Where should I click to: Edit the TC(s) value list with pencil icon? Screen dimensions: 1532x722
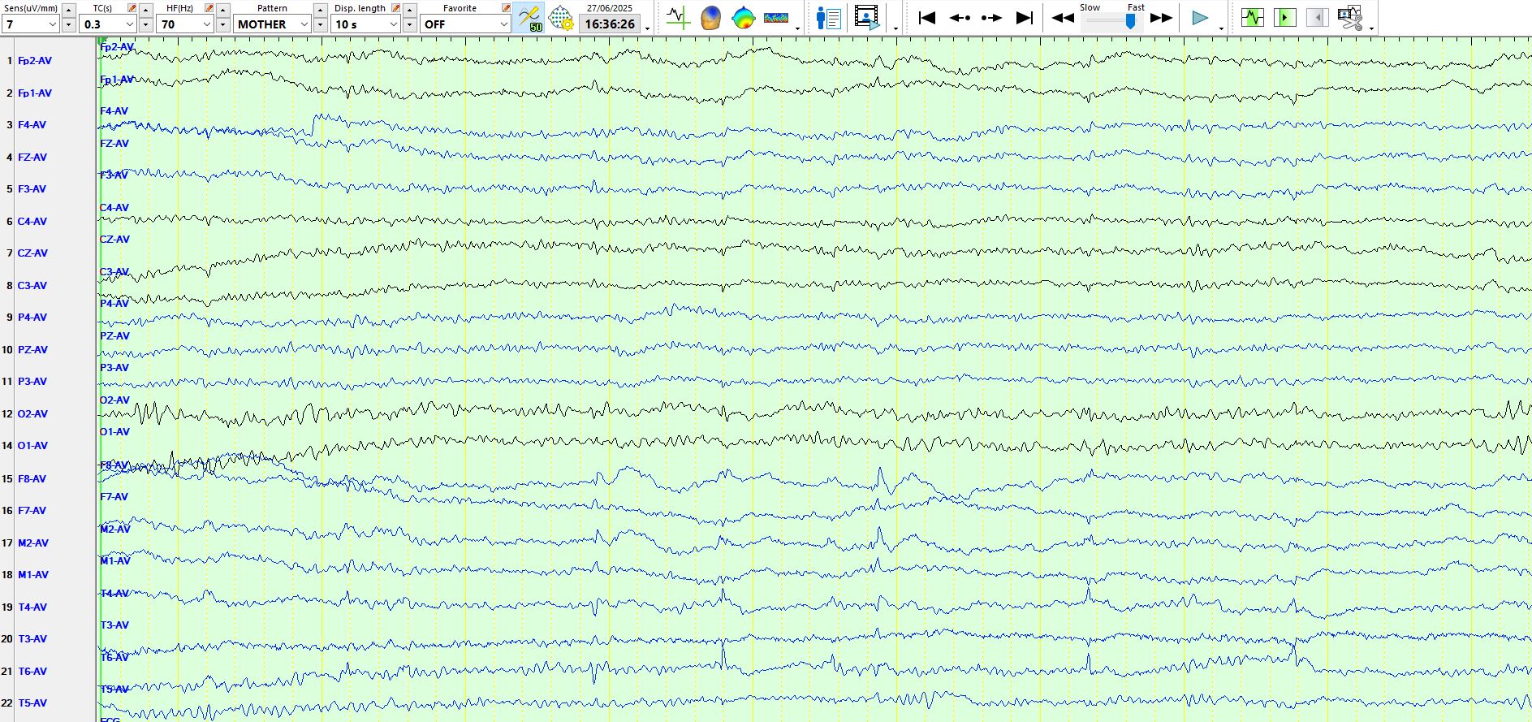coord(132,8)
